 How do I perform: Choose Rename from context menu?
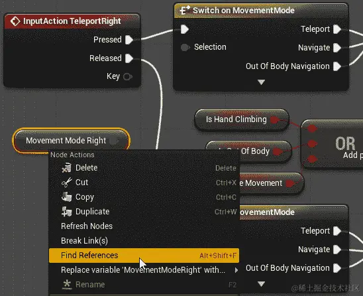coord(144,285)
